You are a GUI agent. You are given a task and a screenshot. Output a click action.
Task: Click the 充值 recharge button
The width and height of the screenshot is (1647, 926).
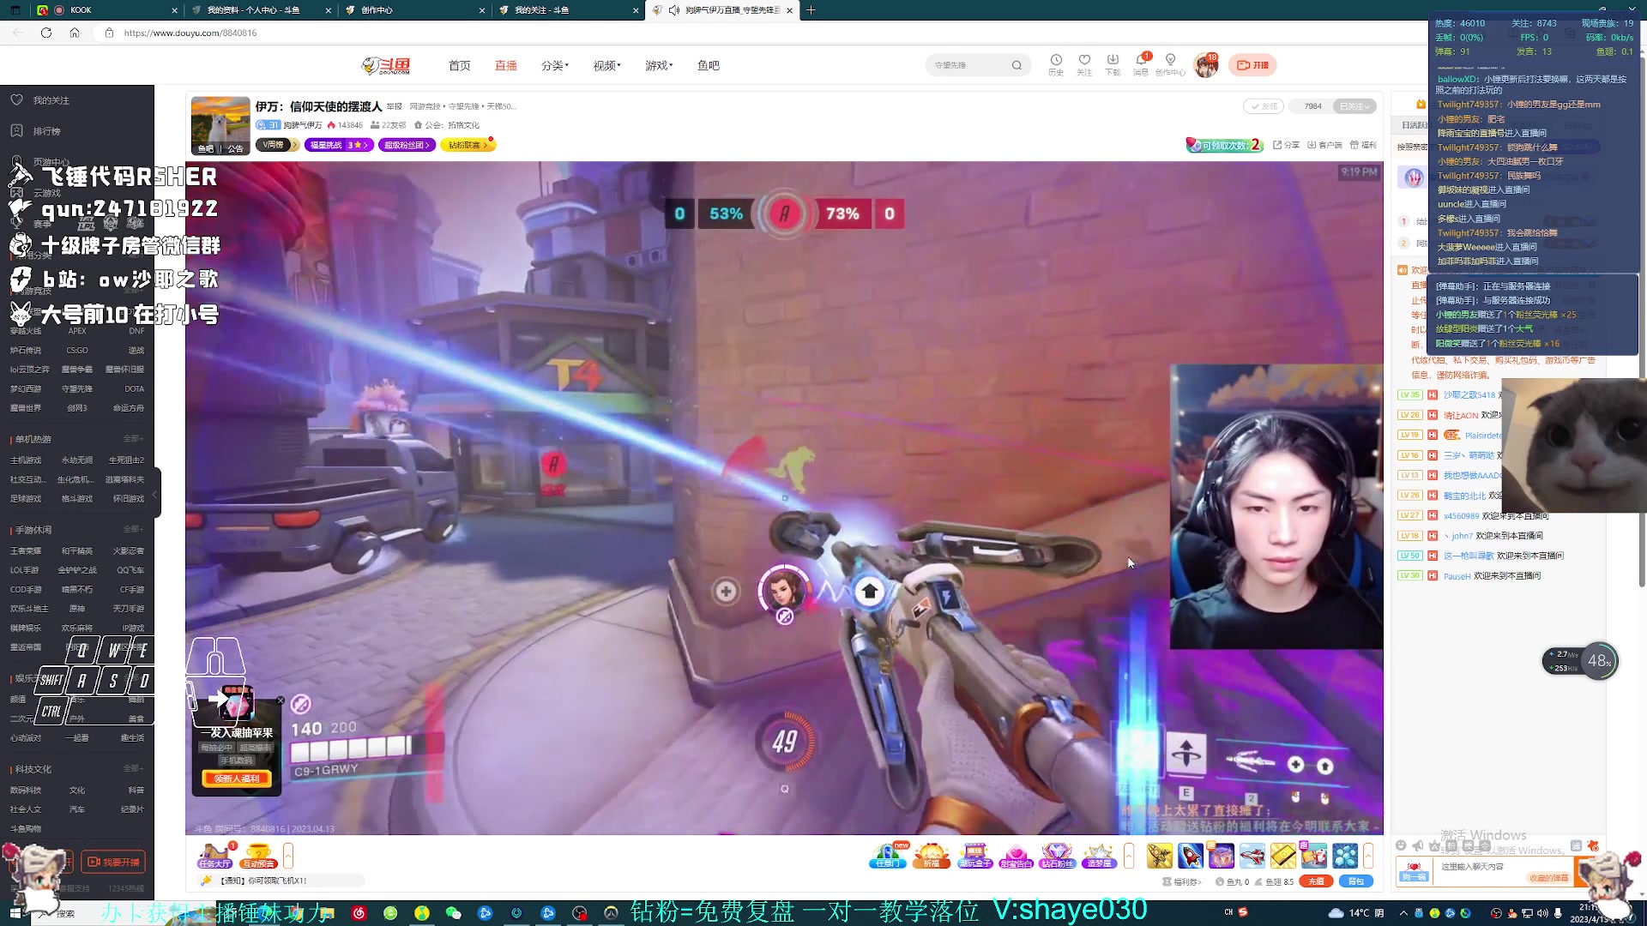point(1316,881)
